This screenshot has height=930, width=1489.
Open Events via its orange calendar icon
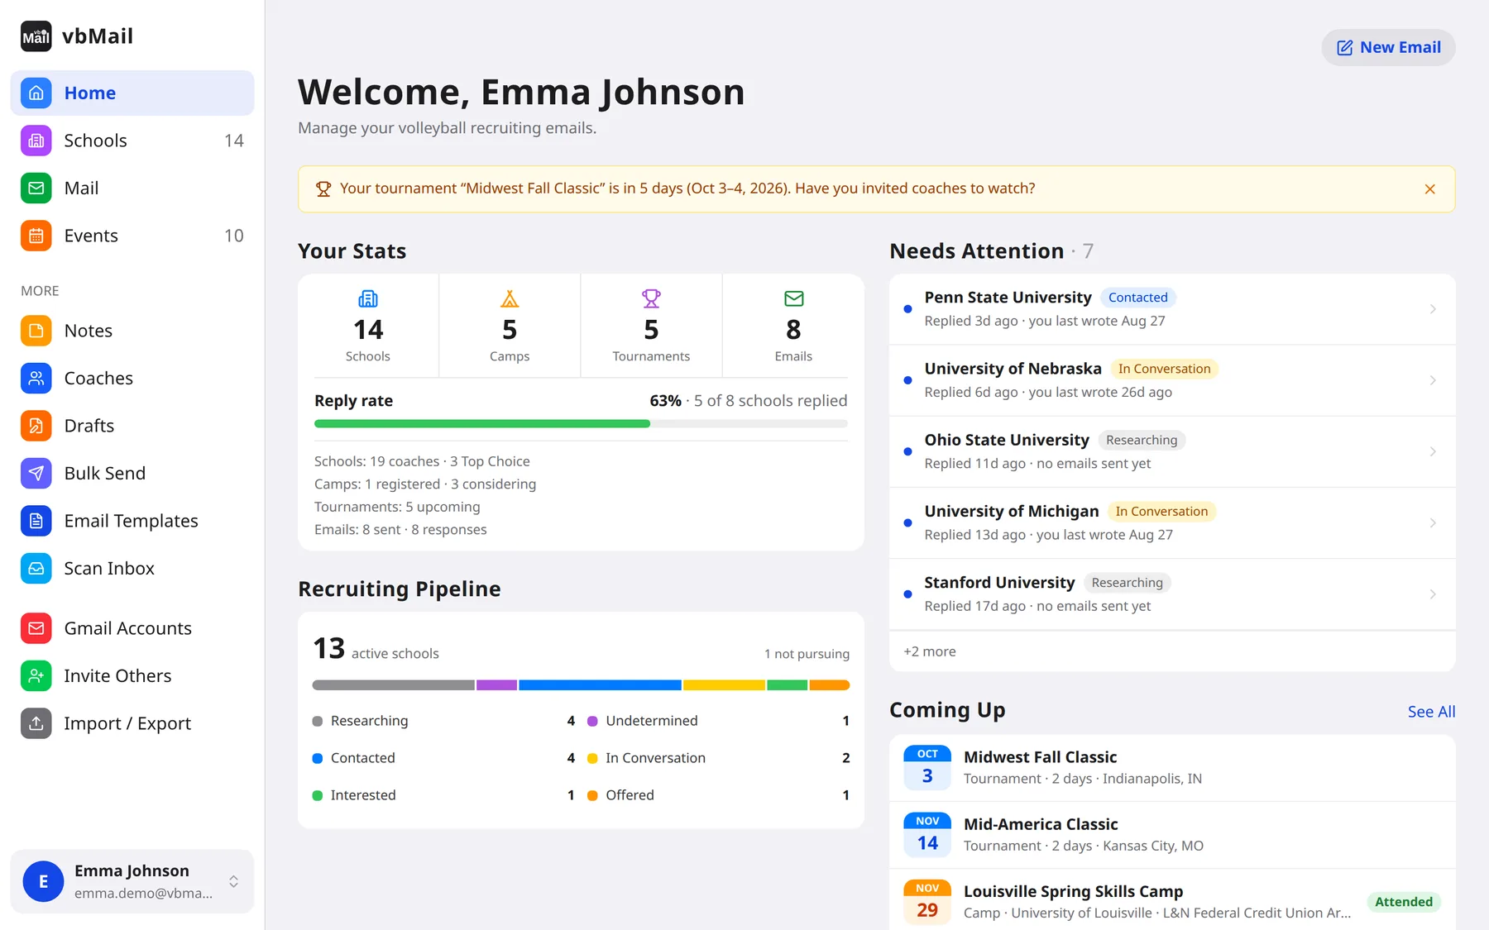click(x=36, y=236)
